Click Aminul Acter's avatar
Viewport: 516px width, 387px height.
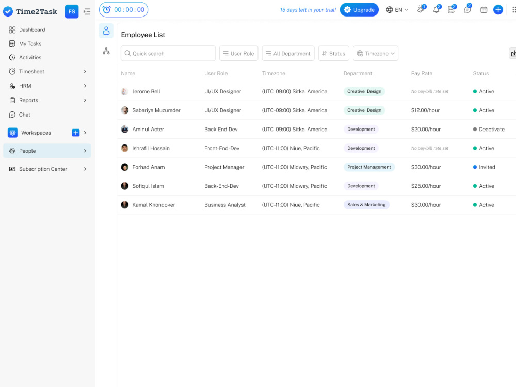[125, 130]
